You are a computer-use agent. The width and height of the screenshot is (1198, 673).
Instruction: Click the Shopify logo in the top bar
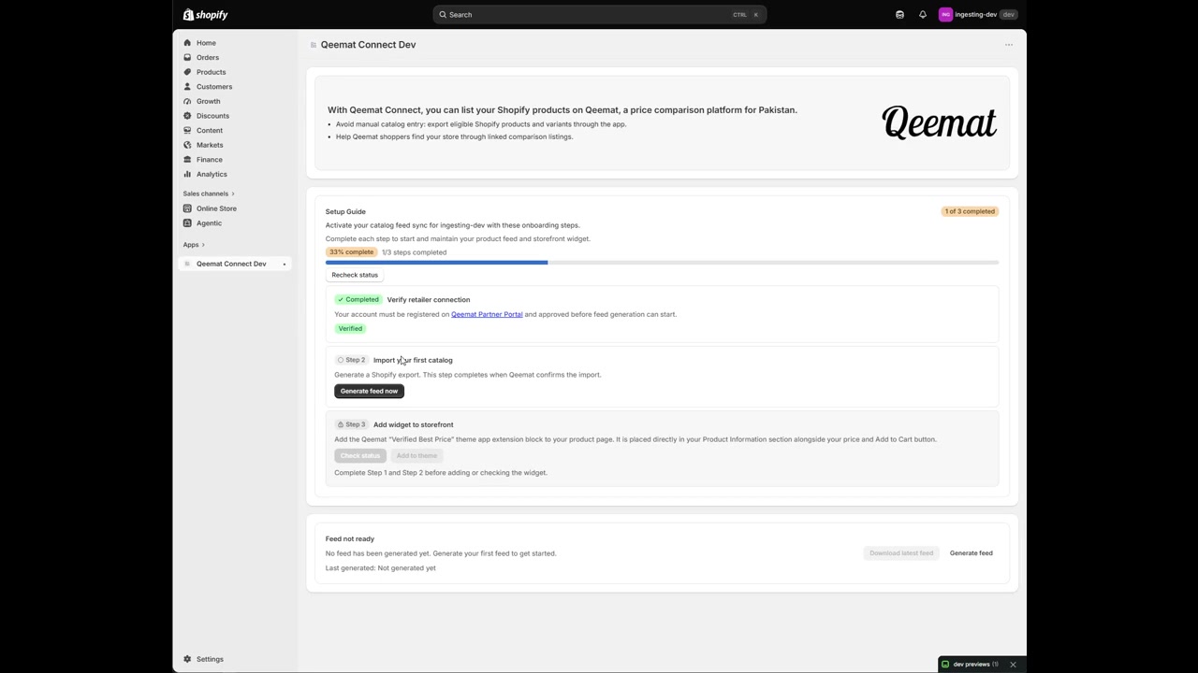point(206,15)
